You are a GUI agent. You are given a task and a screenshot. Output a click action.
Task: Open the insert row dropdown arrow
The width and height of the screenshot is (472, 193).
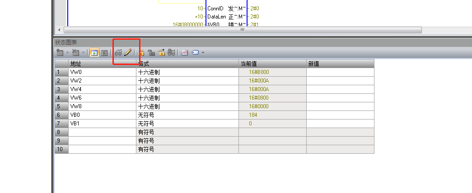point(67,53)
